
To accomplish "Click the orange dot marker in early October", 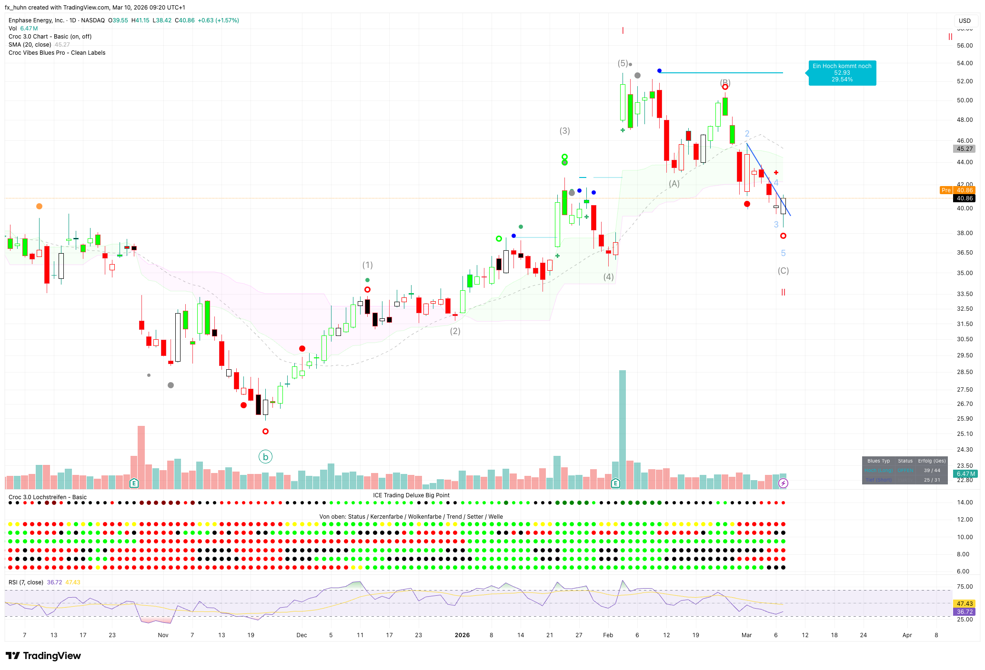I will coord(39,206).
